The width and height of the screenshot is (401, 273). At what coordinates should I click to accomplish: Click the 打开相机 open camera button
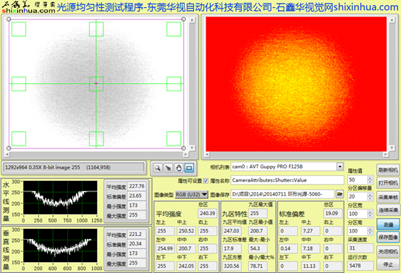[x=388, y=182]
